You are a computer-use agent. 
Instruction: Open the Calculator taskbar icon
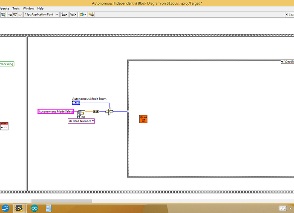coord(49,208)
